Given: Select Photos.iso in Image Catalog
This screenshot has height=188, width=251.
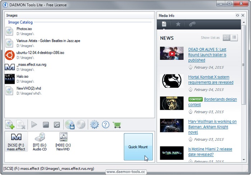Looking at the screenshot, I should pyautogui.click(x=79, y=31).
